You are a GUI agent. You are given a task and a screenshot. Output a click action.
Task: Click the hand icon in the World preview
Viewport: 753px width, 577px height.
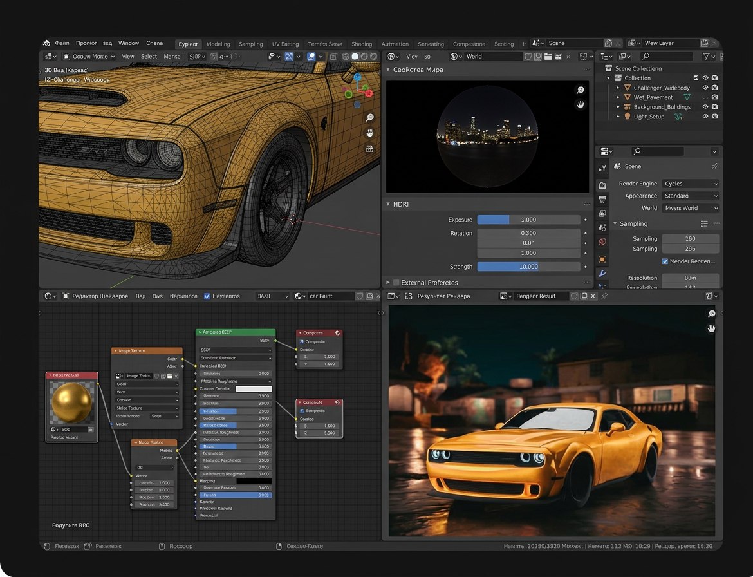pyautogui.click(x=580, y=104)
